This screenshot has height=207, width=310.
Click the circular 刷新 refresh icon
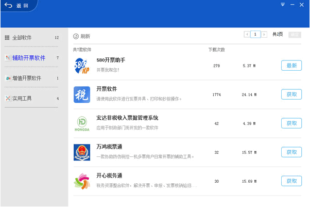76,36
